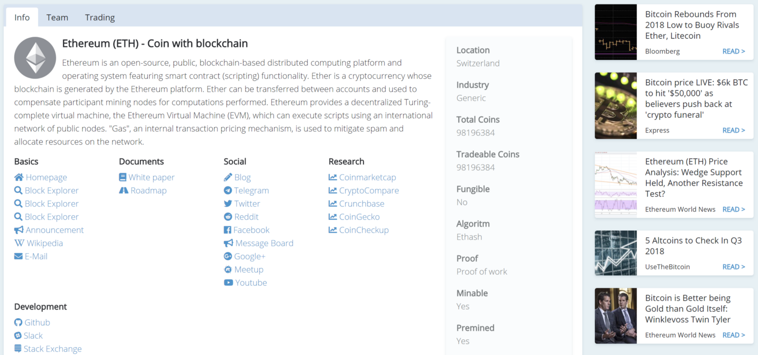Open the Youtube link text
This screenshot has width=758, height=355.
[251, 282]
